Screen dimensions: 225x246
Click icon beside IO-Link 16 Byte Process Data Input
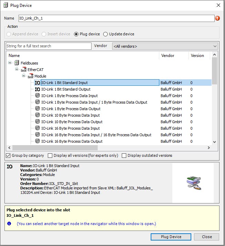37,128
